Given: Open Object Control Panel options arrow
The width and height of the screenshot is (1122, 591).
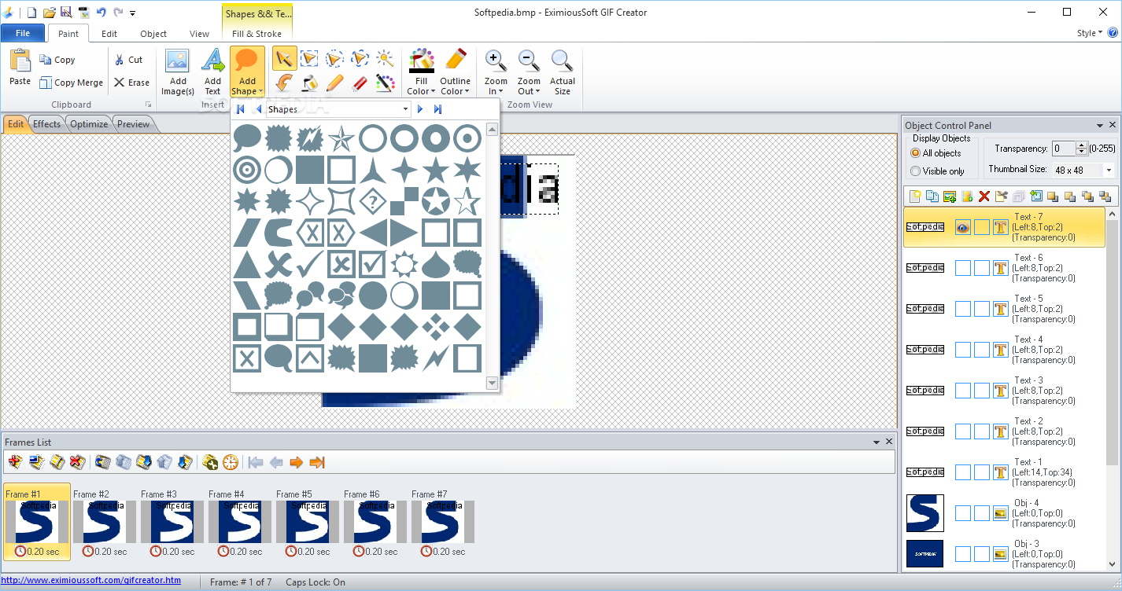Looking at the screenshot, I should pyautogui.click(x=1100, y=126).
